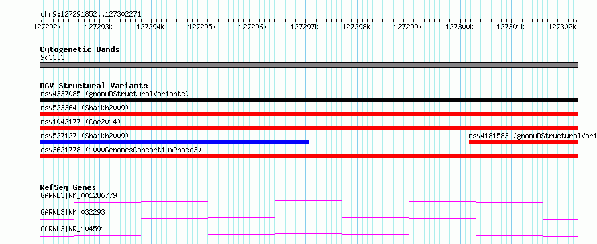Click ruler position 127296k

click(x=253, y=27)
